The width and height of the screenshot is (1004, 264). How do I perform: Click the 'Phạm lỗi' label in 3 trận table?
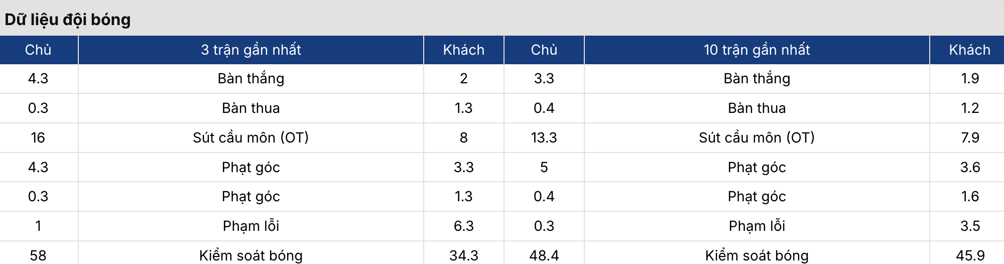pos(251,226)
